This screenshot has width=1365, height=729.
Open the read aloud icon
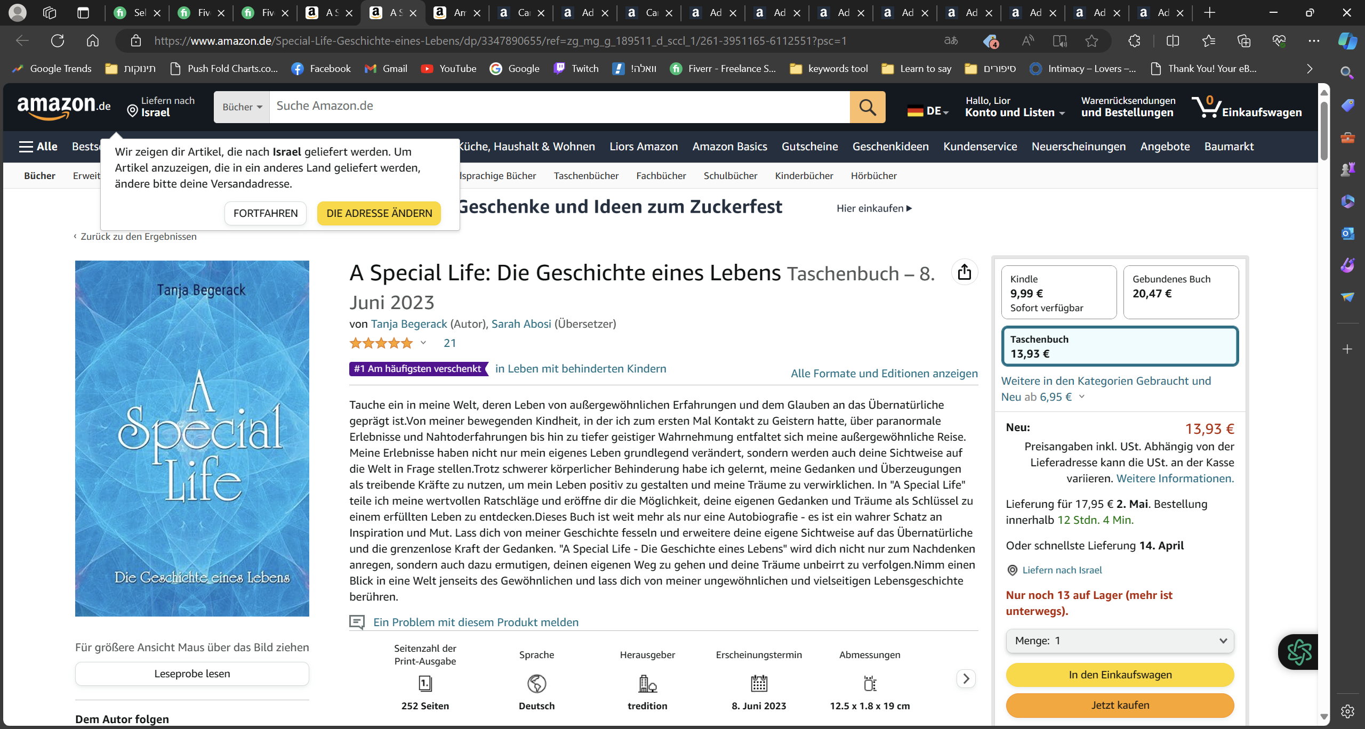pyautogui.click(x=1027, y=40)
